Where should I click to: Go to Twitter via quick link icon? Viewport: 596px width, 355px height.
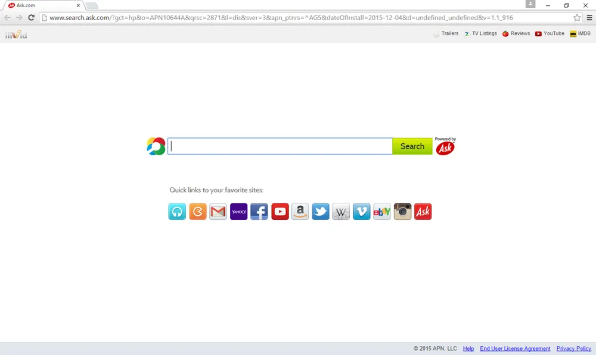click(x=321, y=212)
